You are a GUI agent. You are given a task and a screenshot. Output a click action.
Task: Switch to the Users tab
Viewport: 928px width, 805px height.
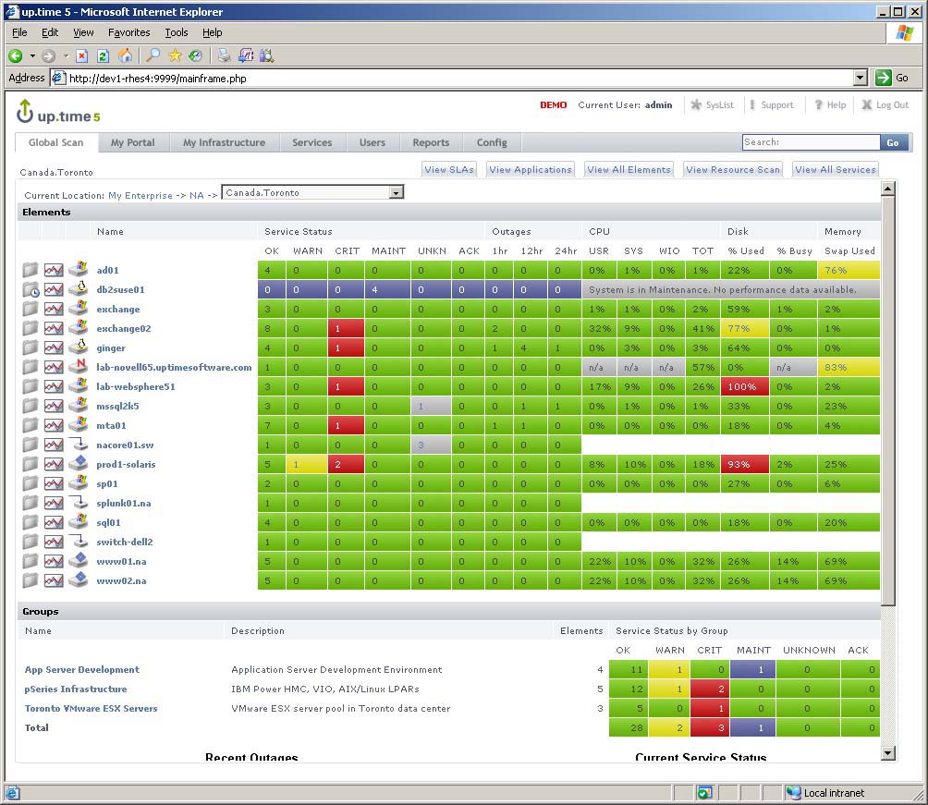tap(372, 142)
